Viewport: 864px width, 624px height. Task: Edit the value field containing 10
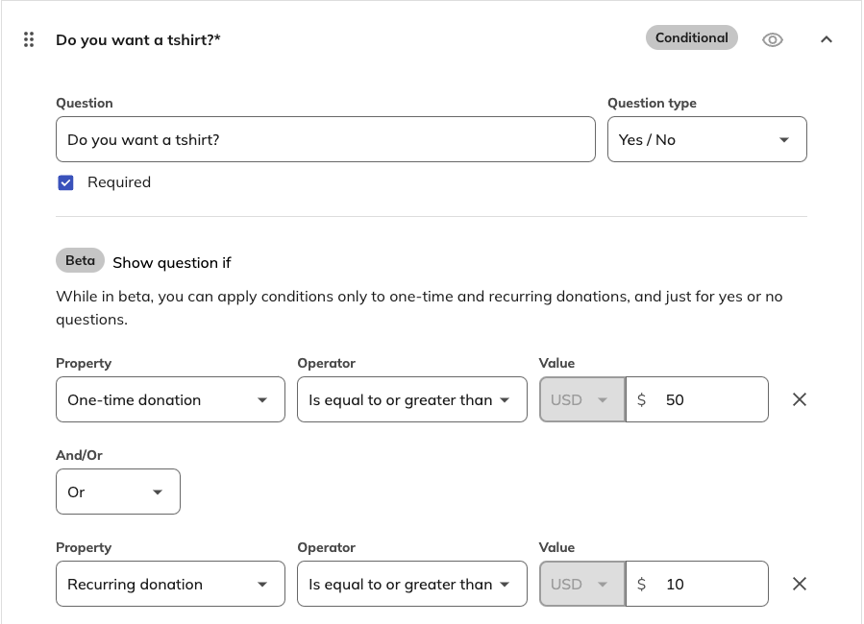[697, 584]
